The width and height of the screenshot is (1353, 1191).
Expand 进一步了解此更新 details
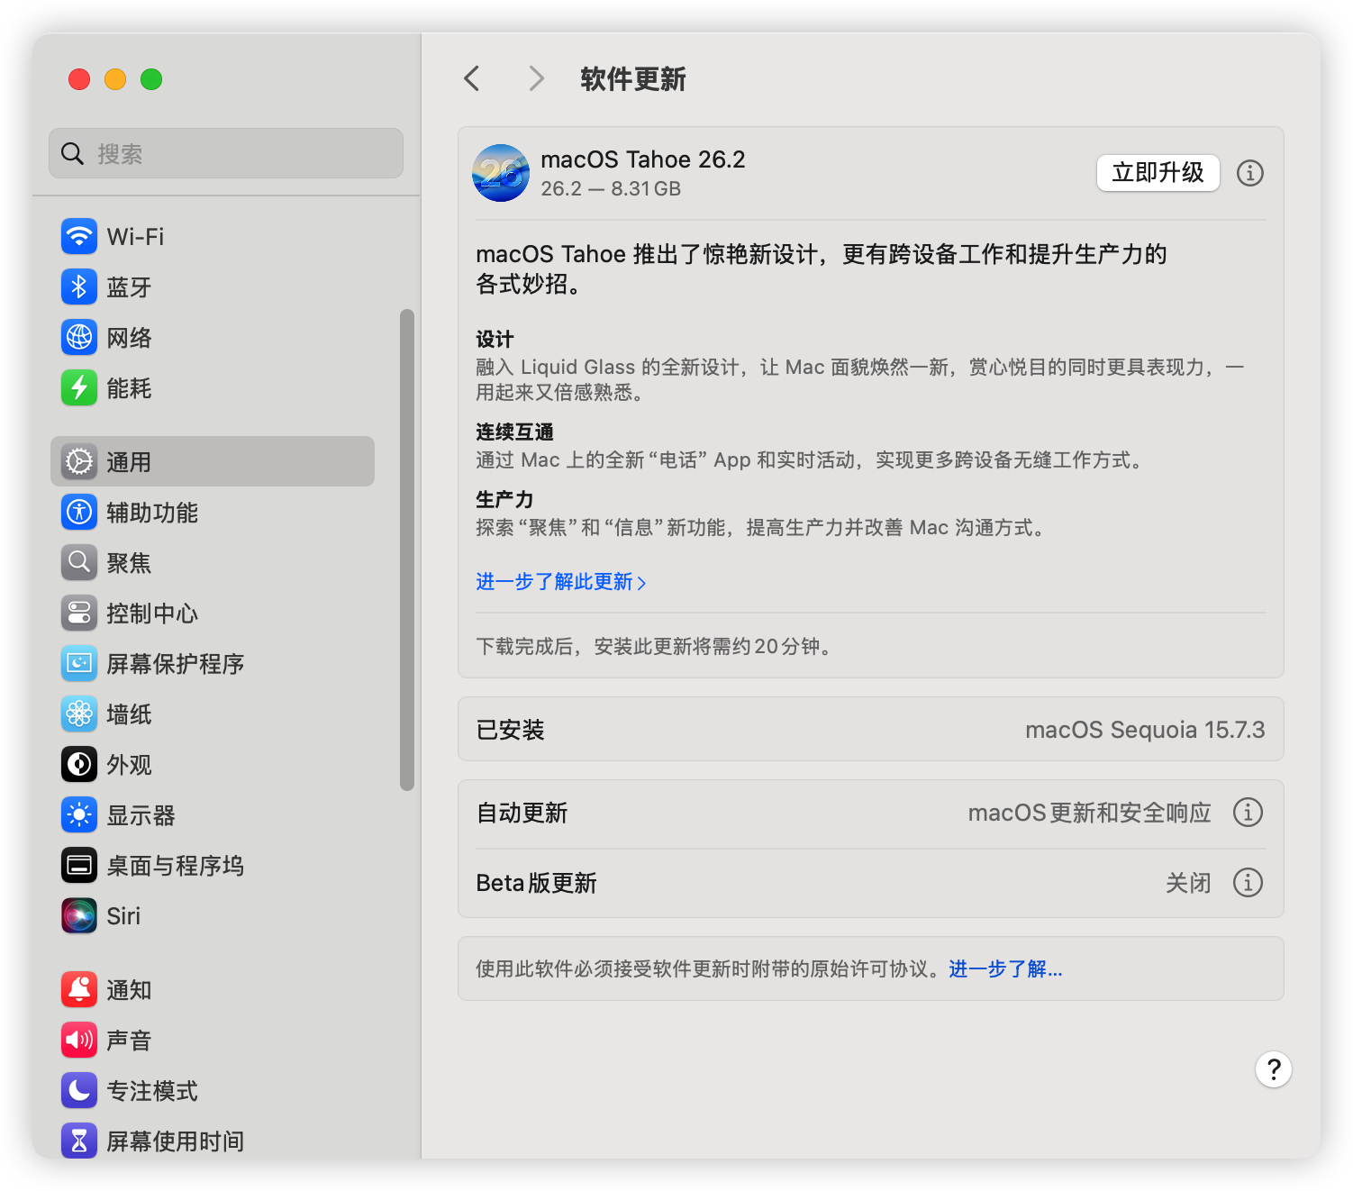[x=560, y=582]
